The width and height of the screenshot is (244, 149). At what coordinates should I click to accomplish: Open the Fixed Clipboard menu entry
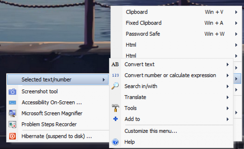pos(143,23)
